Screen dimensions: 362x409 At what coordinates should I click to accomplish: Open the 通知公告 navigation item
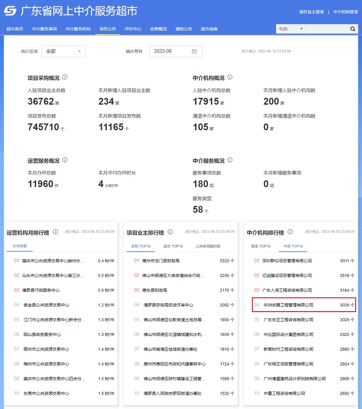183,29
